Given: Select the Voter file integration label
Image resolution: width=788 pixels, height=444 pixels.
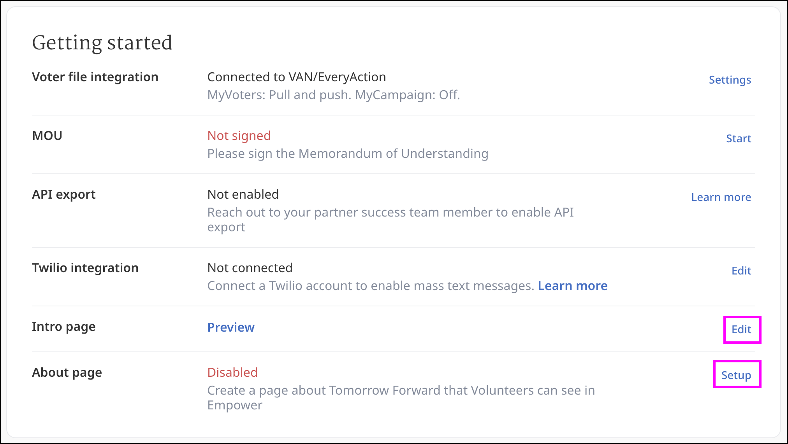Looking at the screenshot, I should (95, 77).
